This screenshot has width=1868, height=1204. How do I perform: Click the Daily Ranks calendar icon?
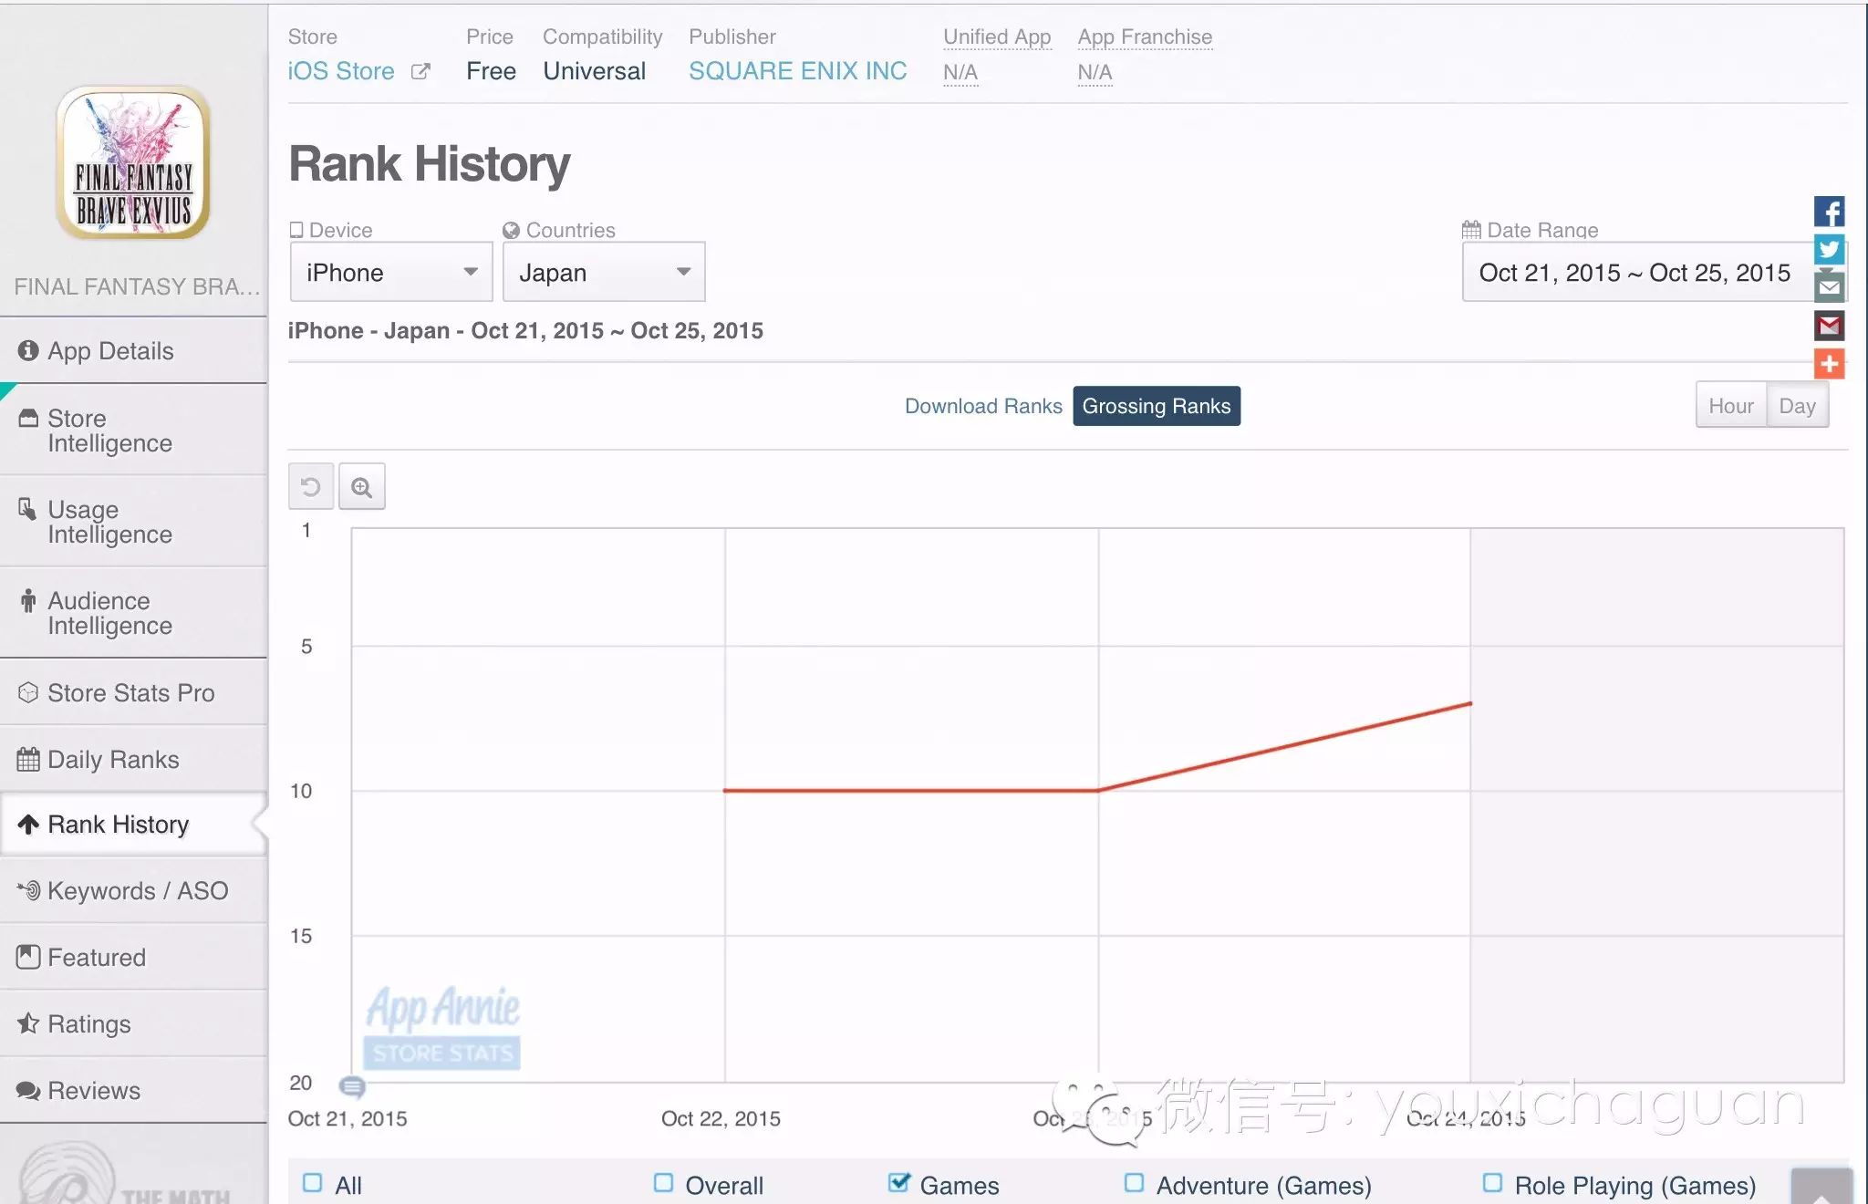[28, 759]
